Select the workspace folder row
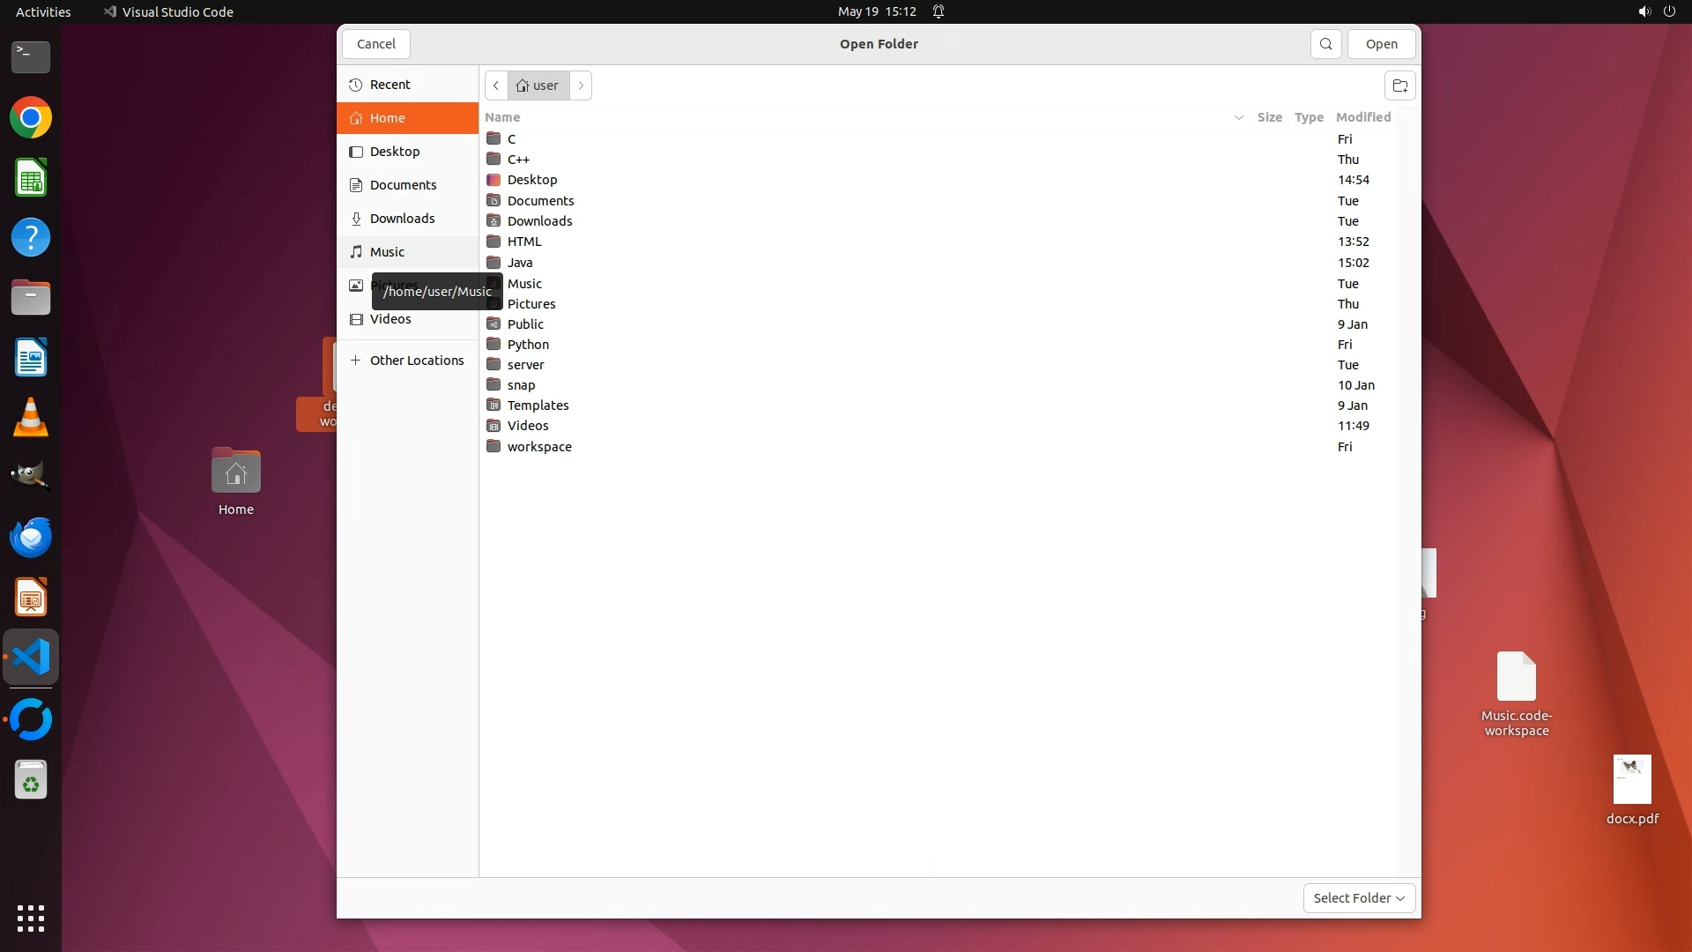 coord(539,447)
